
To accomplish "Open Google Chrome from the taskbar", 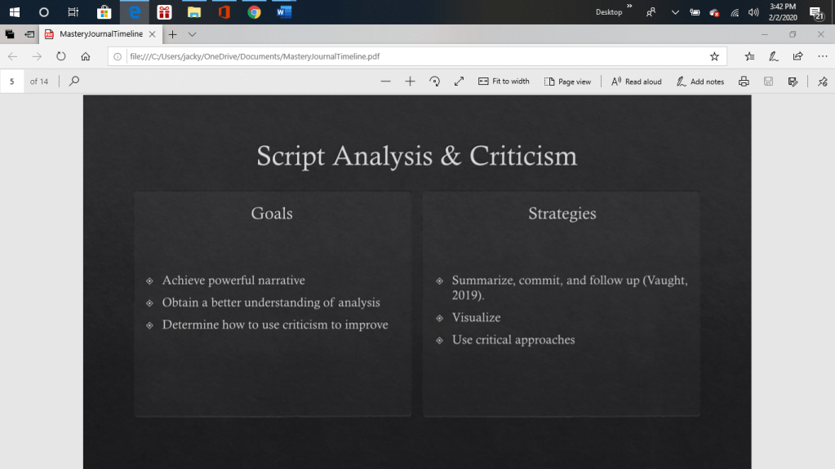I will 254,12.
